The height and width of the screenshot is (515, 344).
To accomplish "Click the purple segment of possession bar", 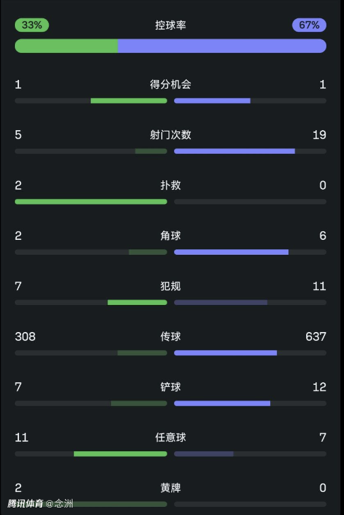I will click(222, 46).
